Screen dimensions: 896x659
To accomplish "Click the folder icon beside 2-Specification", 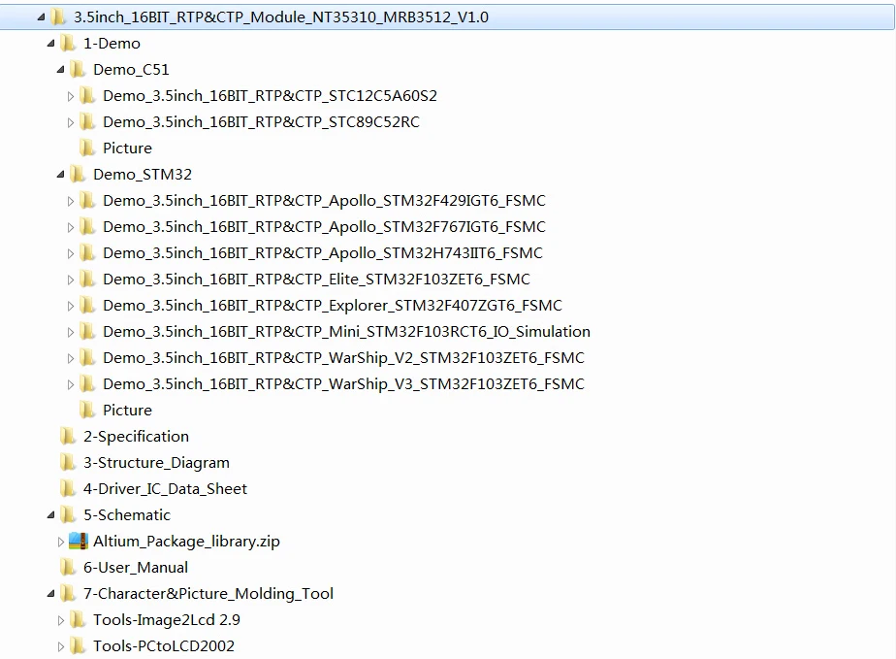I will (68, 437).
